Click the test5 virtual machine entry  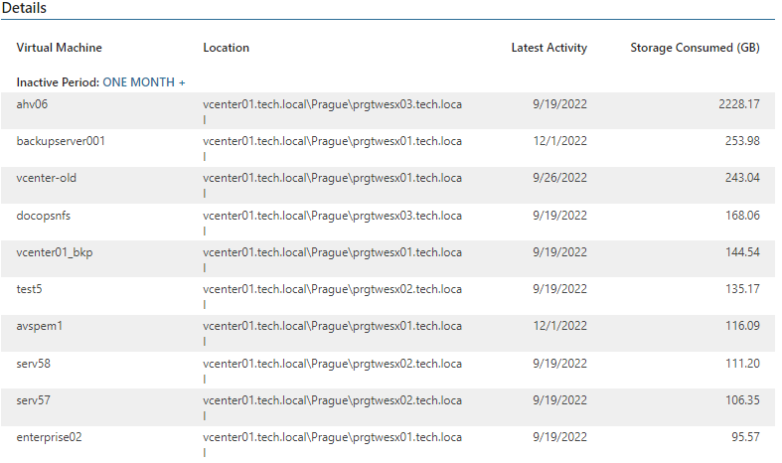(x=29, y=289)
